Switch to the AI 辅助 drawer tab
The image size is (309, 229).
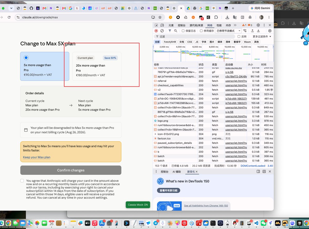[x=177, y=171]
